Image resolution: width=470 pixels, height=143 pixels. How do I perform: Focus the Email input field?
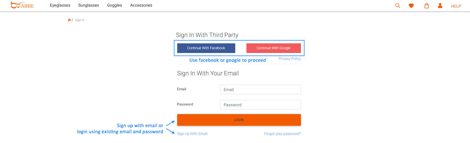(261, 90)
